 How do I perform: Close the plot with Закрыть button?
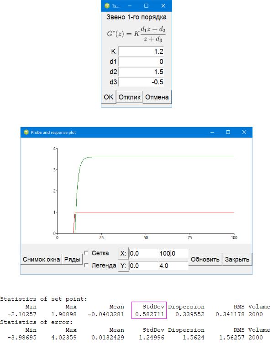[x=237, y=259]
